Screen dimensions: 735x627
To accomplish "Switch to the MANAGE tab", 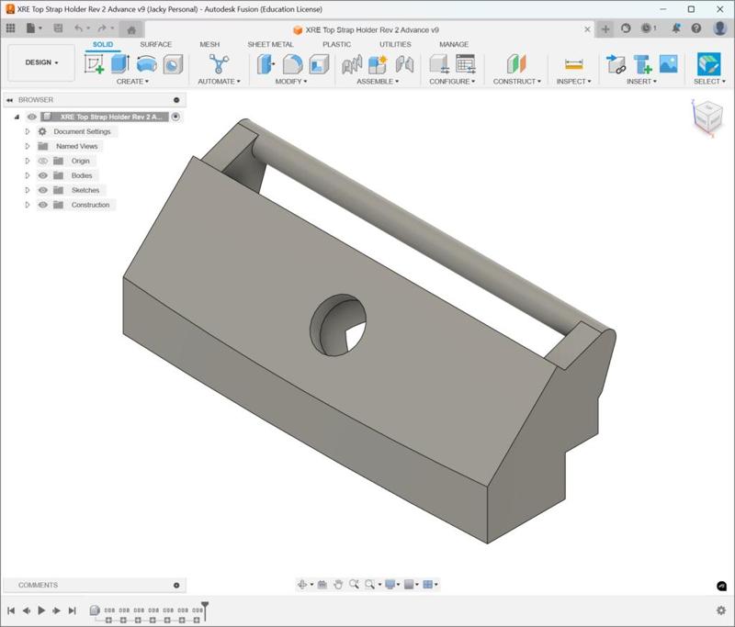I will pyautogui.click(x=454, y=44).
